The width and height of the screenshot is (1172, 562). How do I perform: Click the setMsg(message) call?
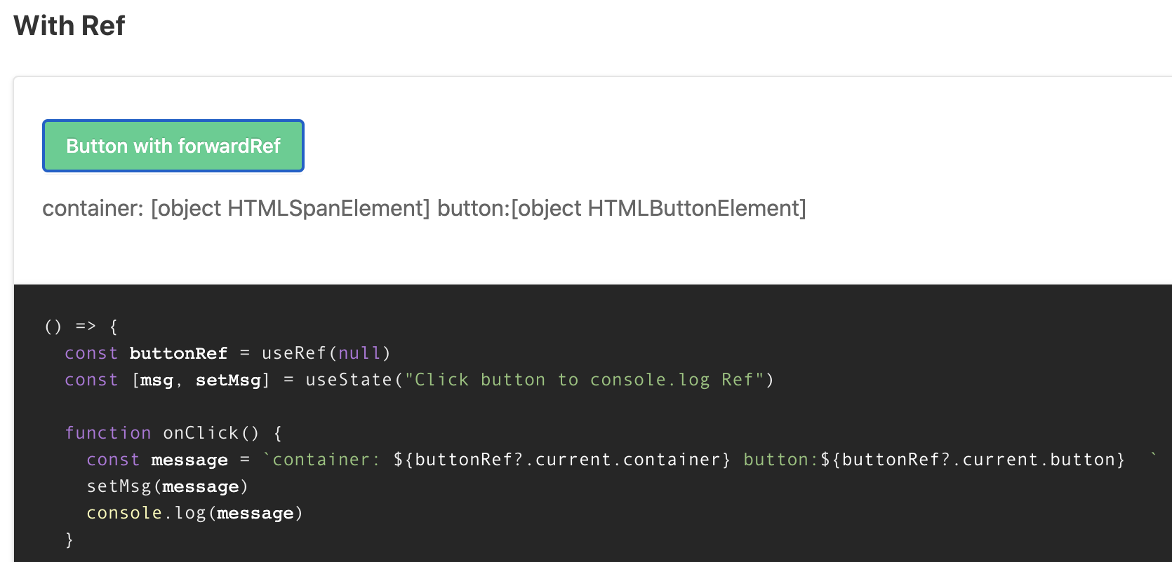[x=166, y=486]
